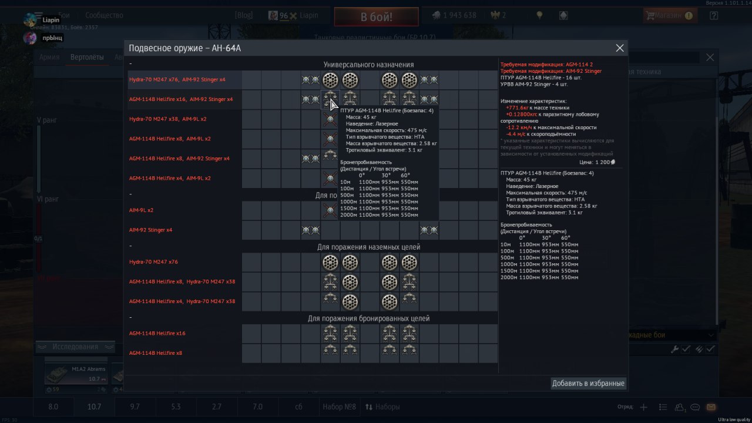This screenshot has height=423, width=752.
Task: Select the 10.7 preset tab
Action: tap(95, 407)
